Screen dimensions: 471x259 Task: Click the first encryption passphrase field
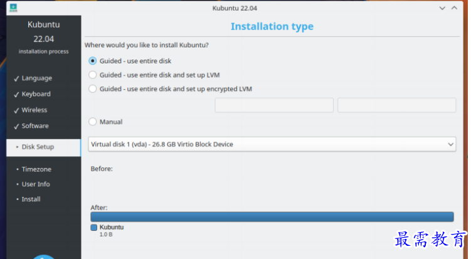[274, 105]
